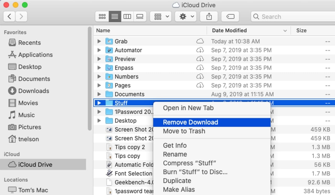Click the Back navigation arrow
The height and width of the screenshot is (195, 335).
coord(9,17)
